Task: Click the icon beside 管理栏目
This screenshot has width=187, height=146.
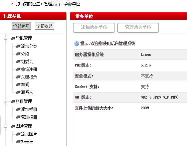Action: click(18, 117)
